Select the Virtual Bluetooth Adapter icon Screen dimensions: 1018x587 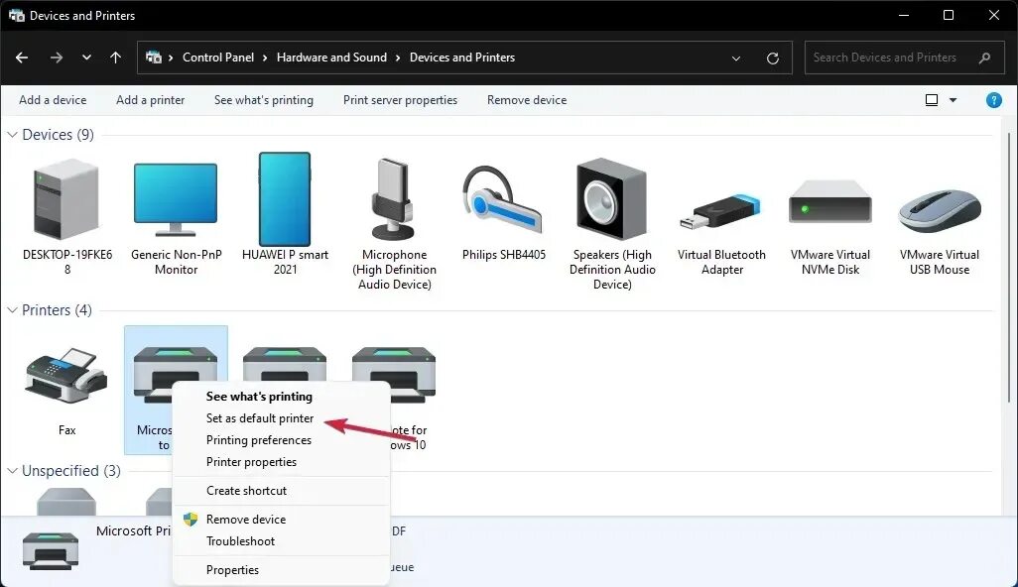coord(720,211)
